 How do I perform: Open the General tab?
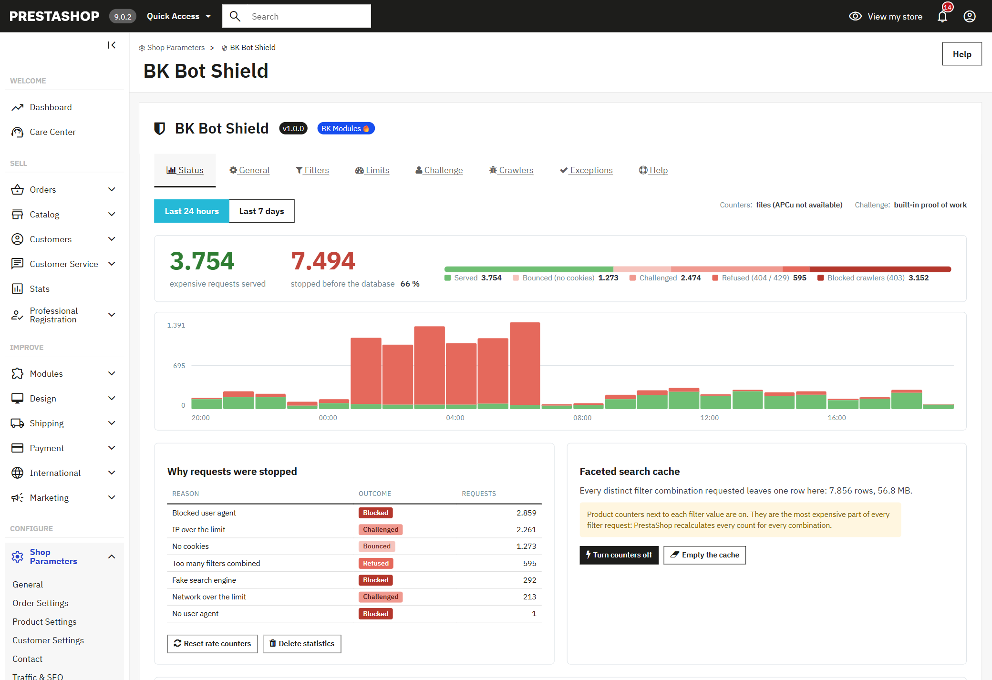point(249,170)
